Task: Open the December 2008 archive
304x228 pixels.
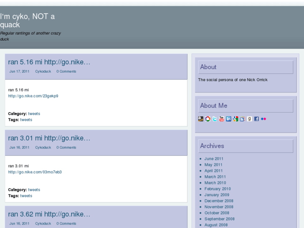Action: coord(219,201)
